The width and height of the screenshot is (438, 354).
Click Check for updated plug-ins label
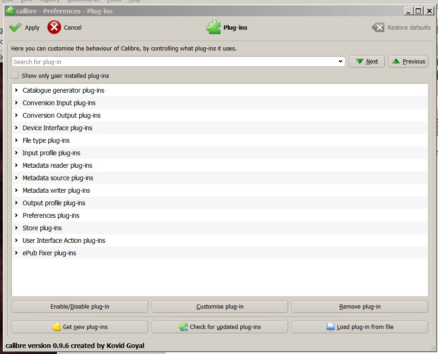(225, 327)
